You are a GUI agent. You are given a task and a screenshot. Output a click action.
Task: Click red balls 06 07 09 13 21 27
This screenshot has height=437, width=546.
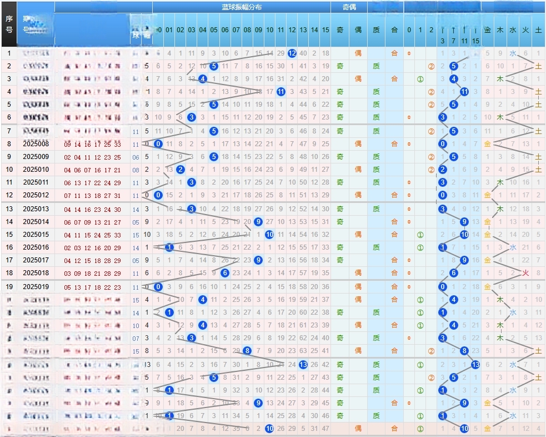(x=92, y=222)
